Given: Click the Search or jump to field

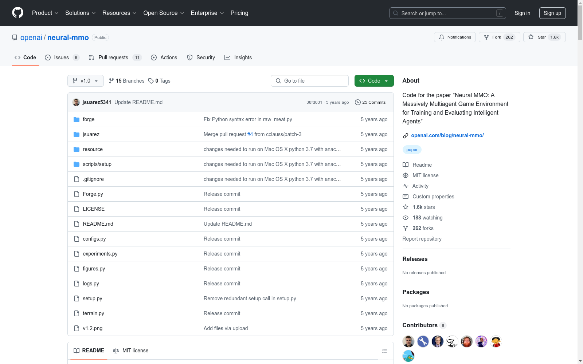Looking at the screenshot, I should click(448, 13).
